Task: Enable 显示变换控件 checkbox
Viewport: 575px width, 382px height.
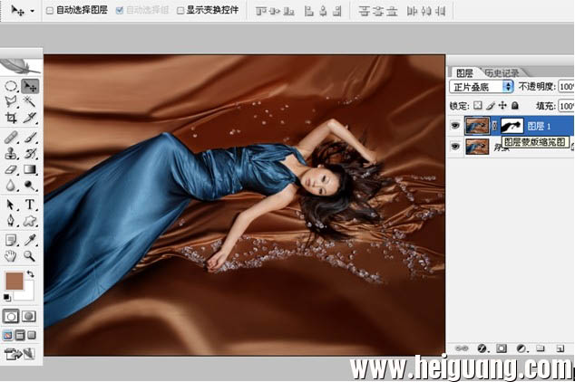Action: (180, 11)
